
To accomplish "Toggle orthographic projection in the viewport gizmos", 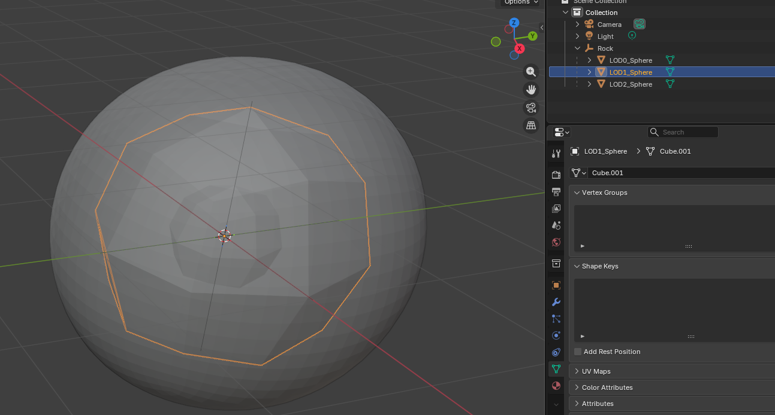I will pyautogui.click(x=530, y=125).
